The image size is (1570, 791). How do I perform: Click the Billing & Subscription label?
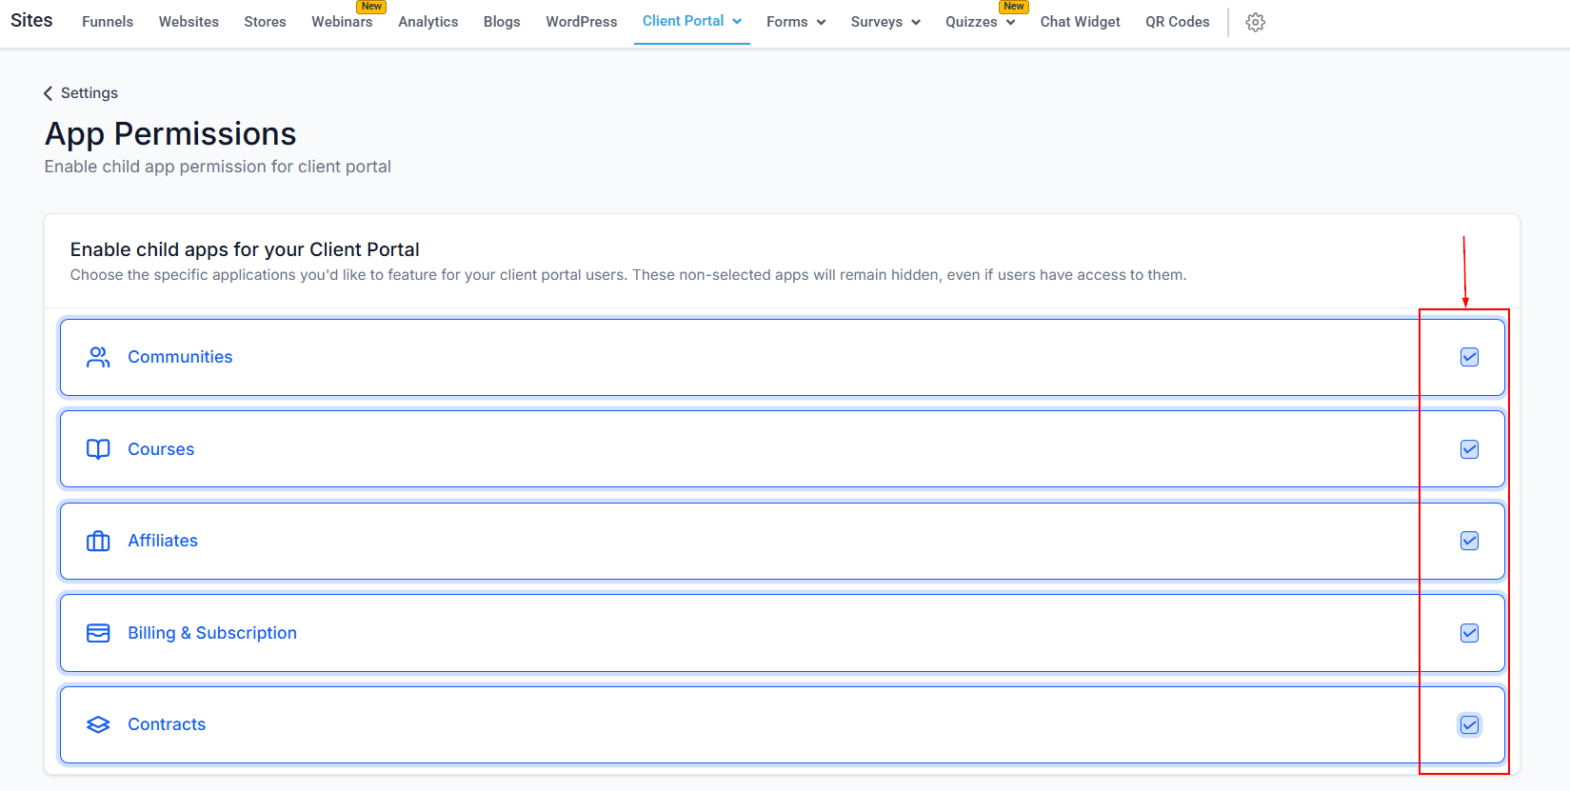212,633
